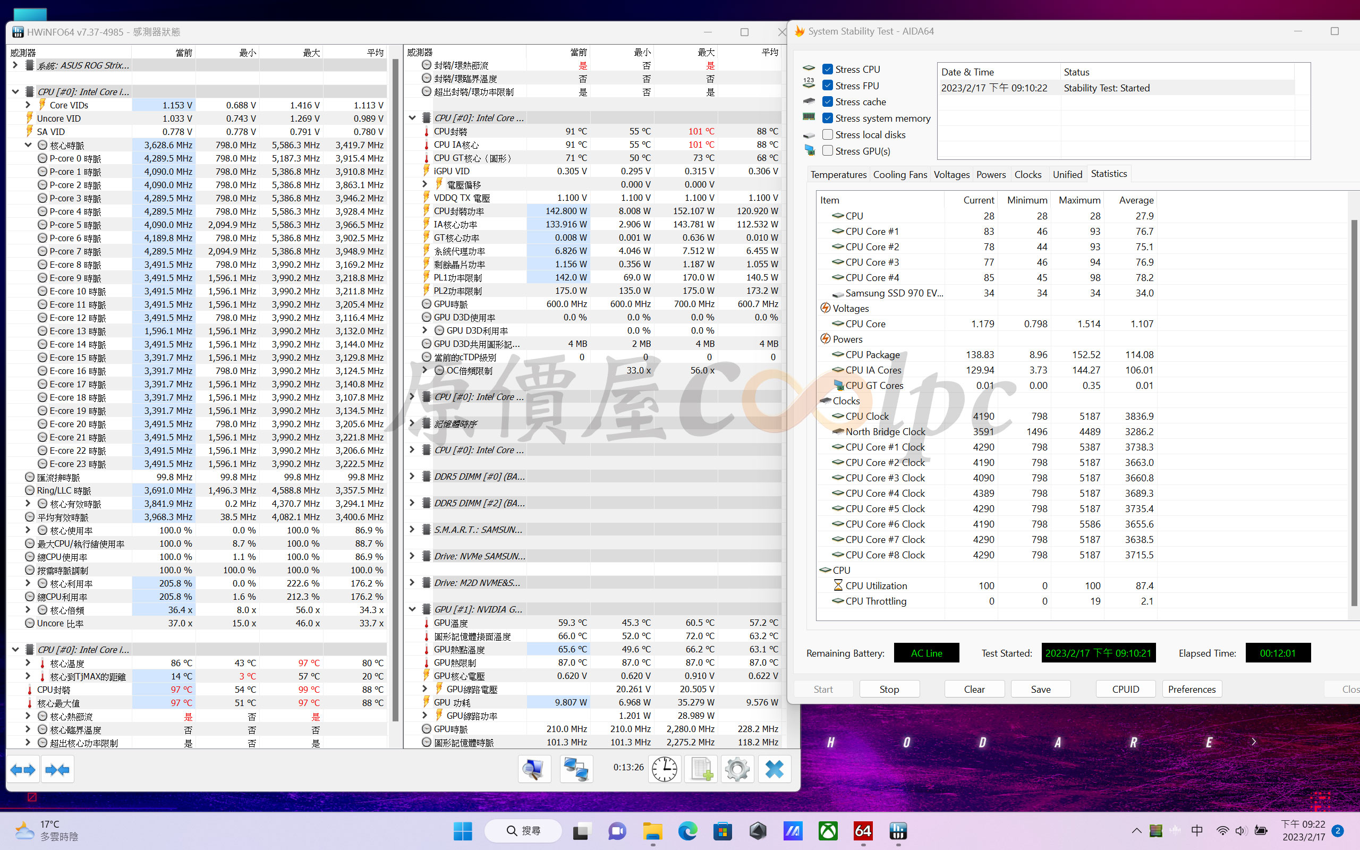Collapse GPU [#1]: NVIDIA section

tap(412, 609)
